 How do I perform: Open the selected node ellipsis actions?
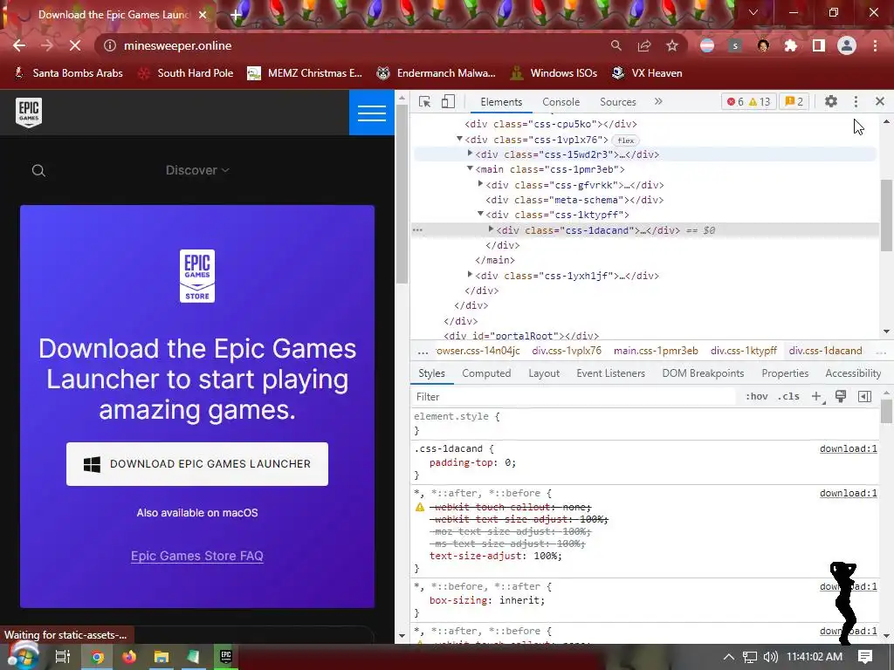click(x=418, y=230)
